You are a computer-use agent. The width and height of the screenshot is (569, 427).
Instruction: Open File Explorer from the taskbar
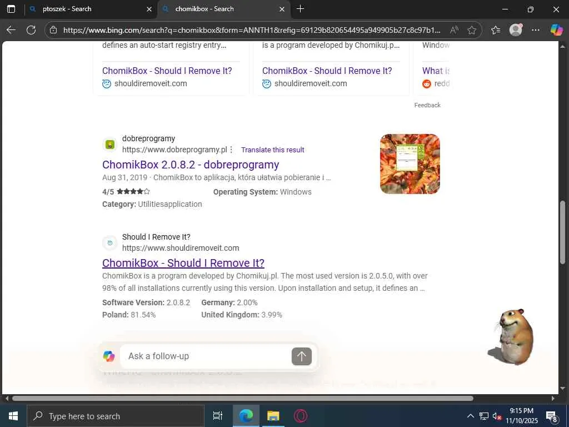coord(273,416)
